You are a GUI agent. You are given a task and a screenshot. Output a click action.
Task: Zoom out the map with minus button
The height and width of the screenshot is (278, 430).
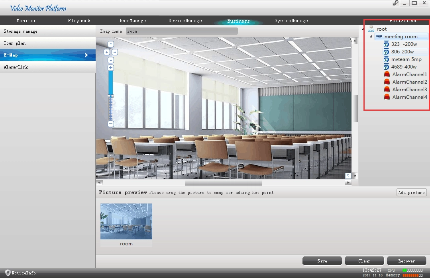111,124
